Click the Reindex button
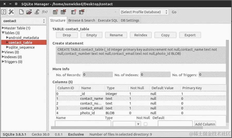This screenshot has height=138, width=232. click(141, 35)
